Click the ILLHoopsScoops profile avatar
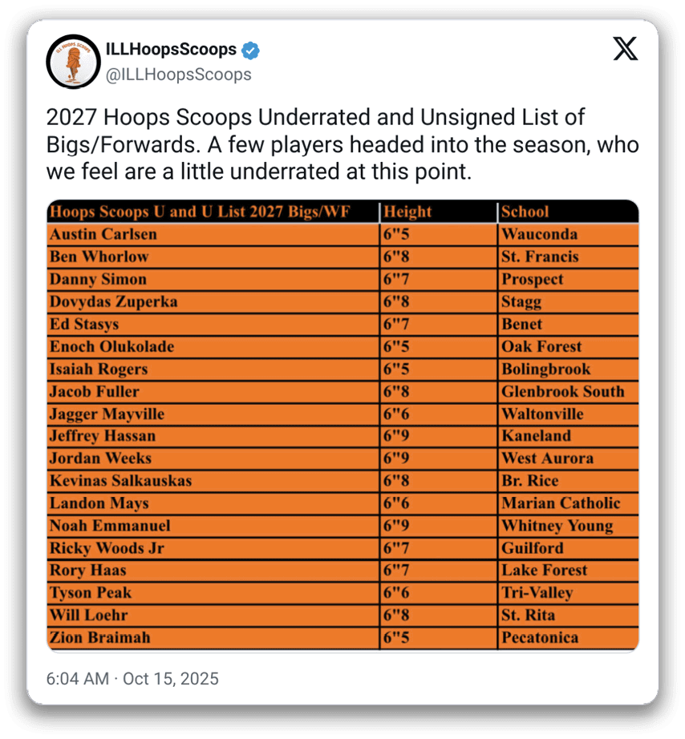This screenshot has width=685, height=739. [72, 62]
